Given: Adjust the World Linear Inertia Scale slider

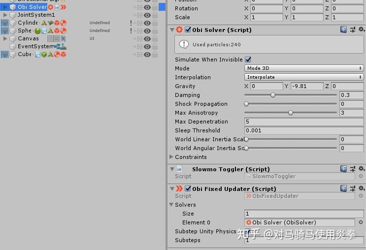Looking at the screenshot, I should tap(246, 139).
